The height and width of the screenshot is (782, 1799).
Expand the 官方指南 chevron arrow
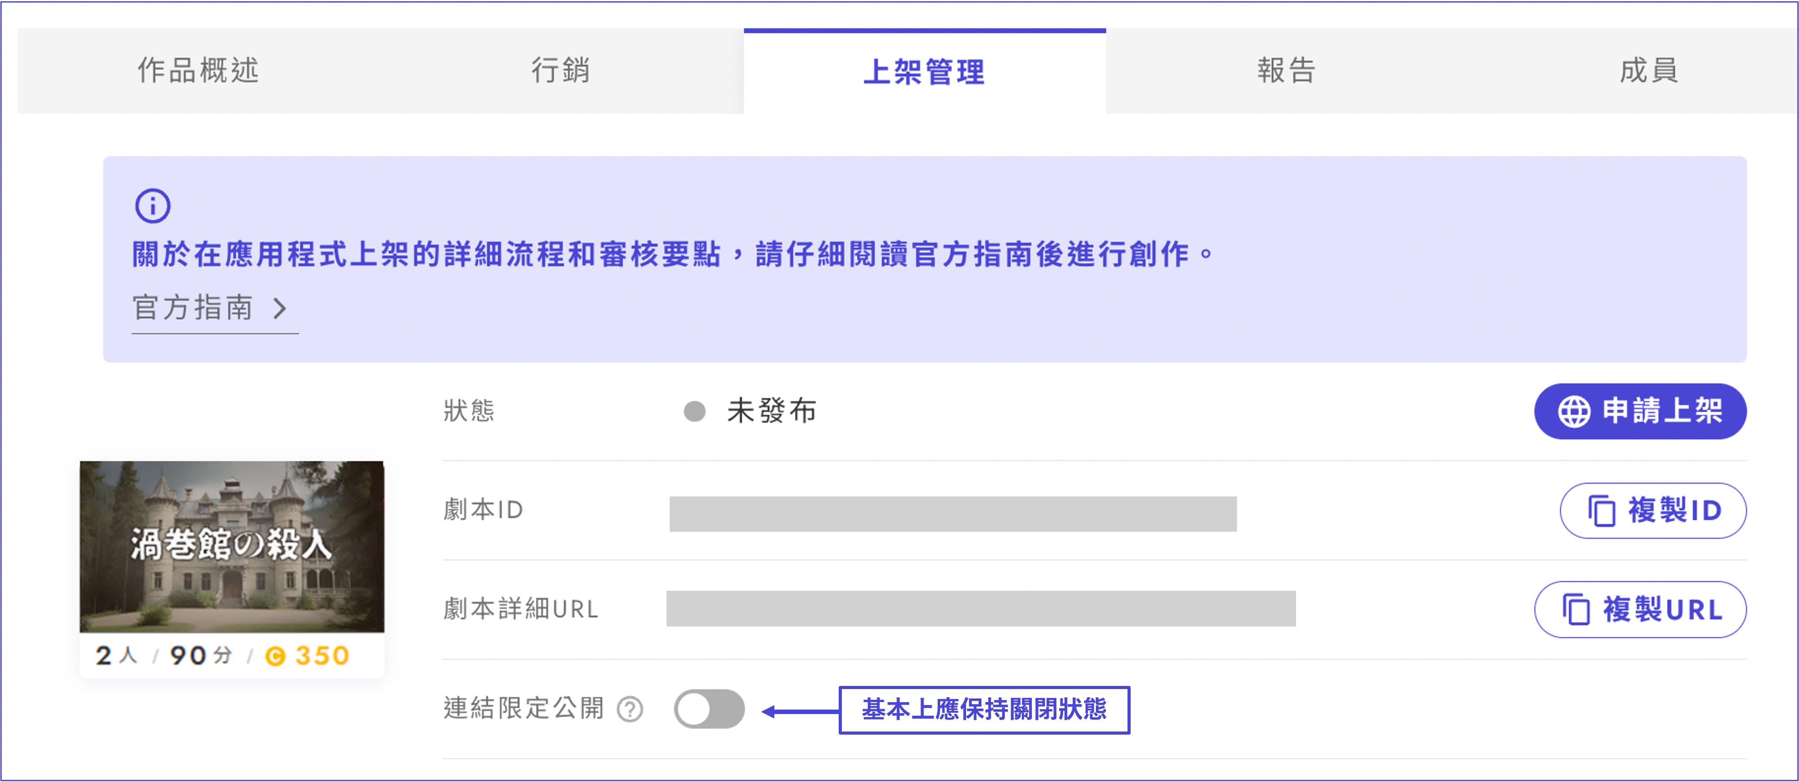[x=280, y=308]
